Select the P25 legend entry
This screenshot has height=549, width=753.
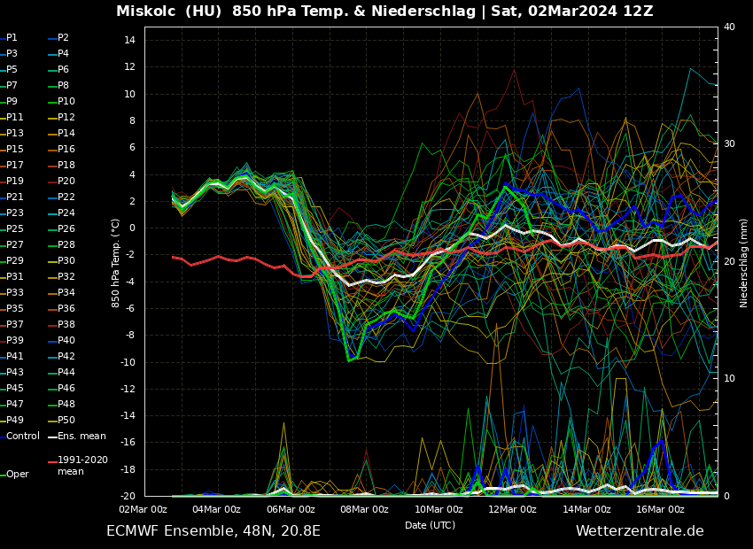(x=15, y=229)
